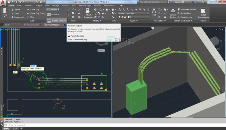Click the Work layout tab
This screenshot has width=226, height=130.
pyautogui.click(x=15, y=128)
